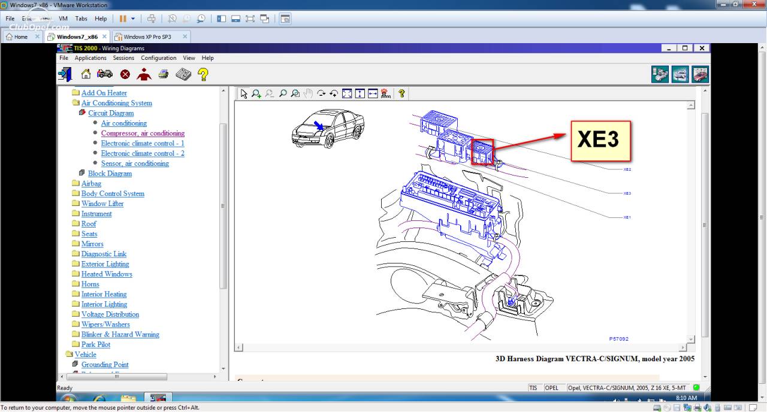The height and width of the screenshot is (412, 767).
Task: Open Add On Heater folder link
Action: click(104, 93)
